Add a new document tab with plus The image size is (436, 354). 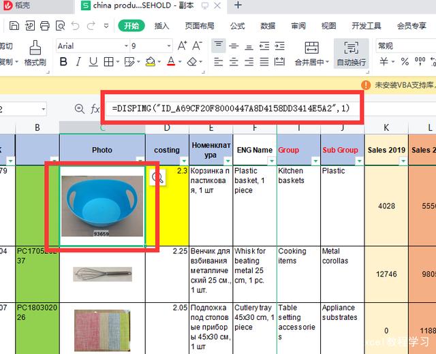pos(238,5)
